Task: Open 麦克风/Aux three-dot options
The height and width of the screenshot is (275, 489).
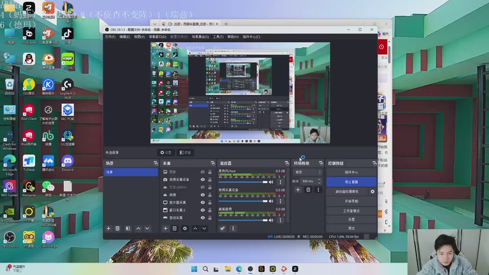Action: pos(280,182)
